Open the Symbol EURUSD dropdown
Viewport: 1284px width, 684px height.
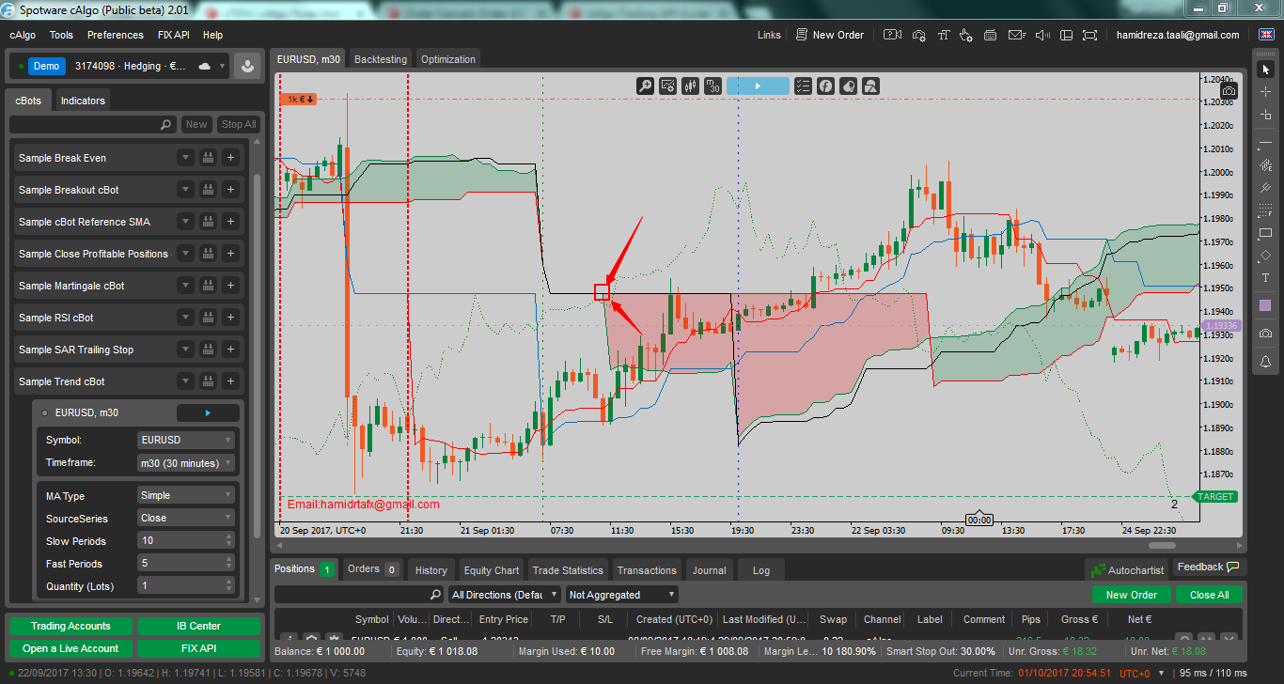click(x=185, y=440)
